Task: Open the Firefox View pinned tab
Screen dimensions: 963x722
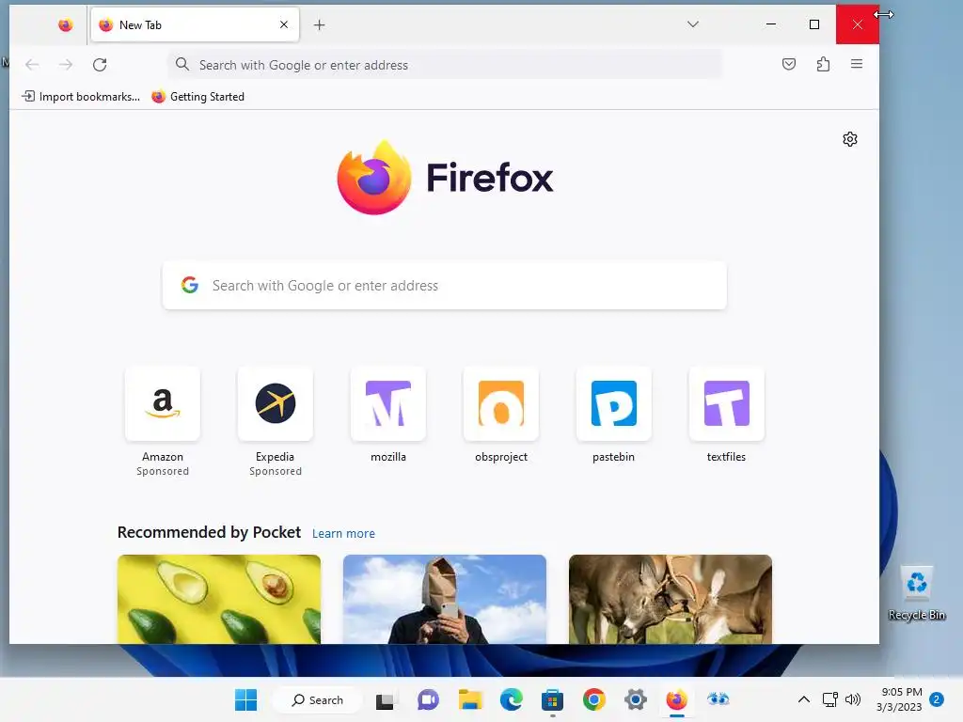Action: [x=65, y=25]
